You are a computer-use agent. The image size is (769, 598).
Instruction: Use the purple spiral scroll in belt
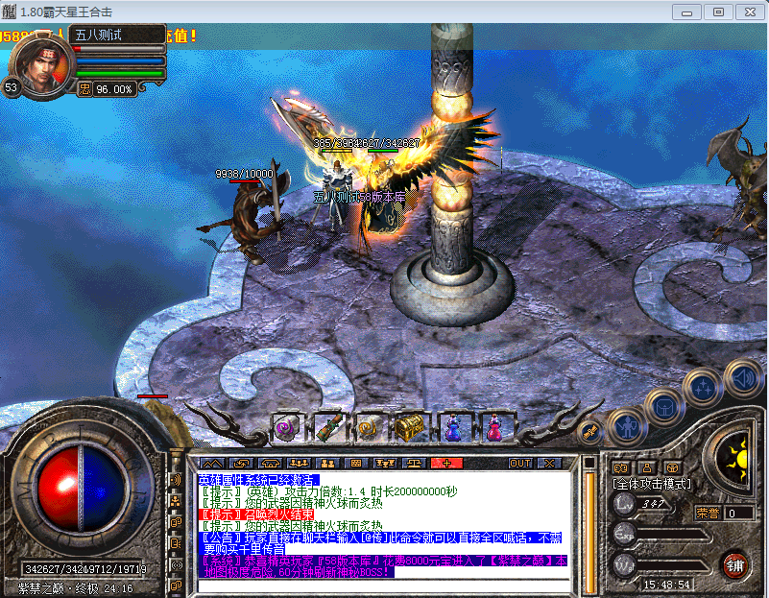click(288, 427)
